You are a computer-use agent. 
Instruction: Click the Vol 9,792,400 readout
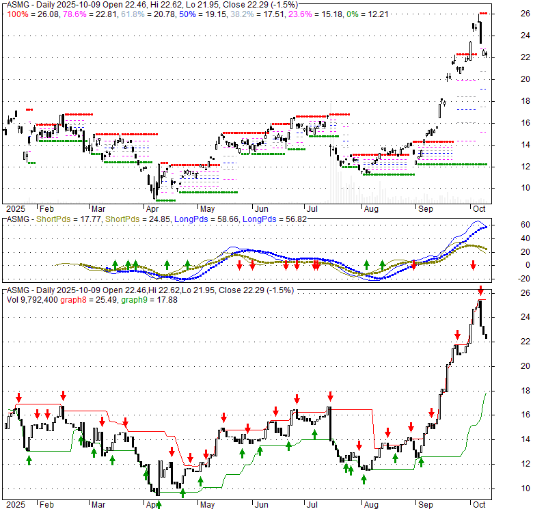click(32, 300)
